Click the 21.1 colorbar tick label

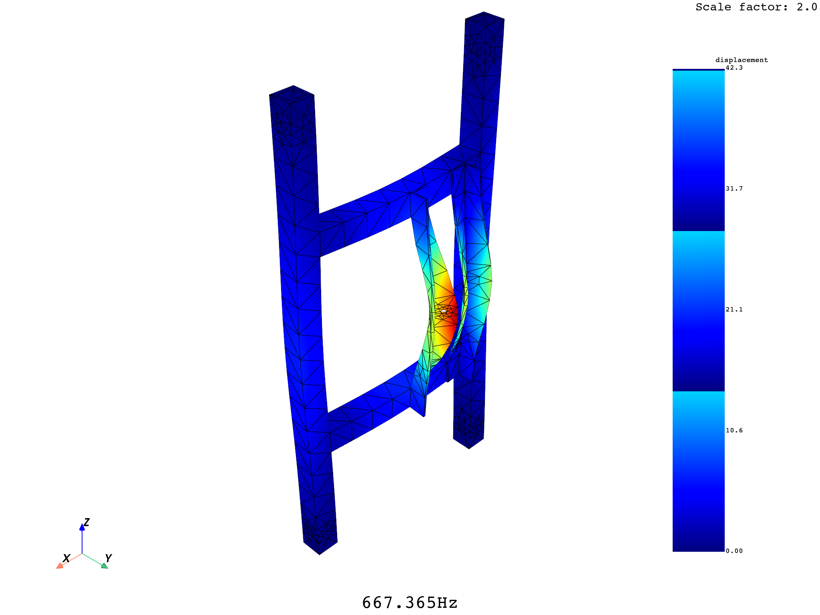point(734,310)
